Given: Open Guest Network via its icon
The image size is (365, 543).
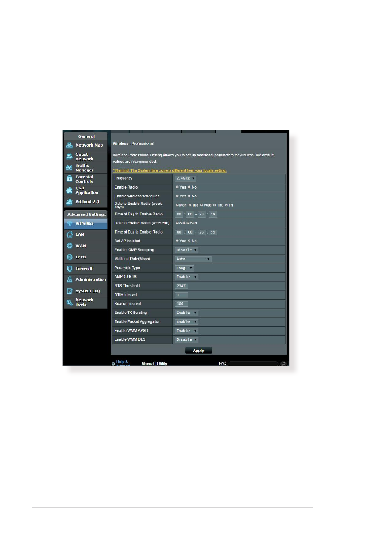Looking at the screenshot, I should 69,157.
